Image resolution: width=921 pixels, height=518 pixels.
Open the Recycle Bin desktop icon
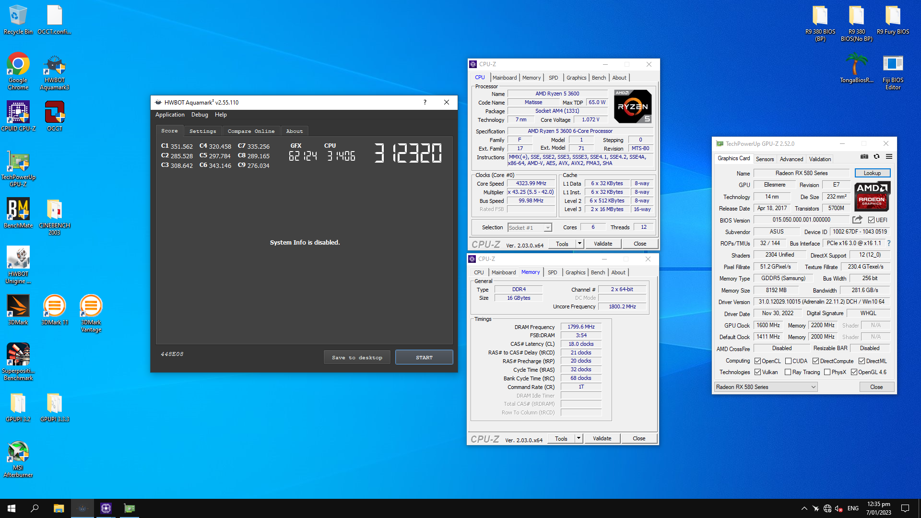click(18, 19)
